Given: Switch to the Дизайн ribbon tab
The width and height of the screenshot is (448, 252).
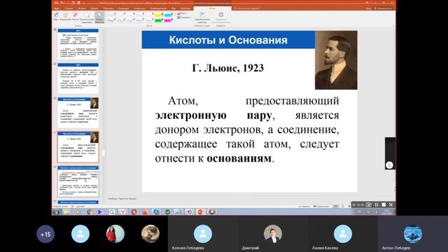Looking at the screenshot, I should coord(94,8).
